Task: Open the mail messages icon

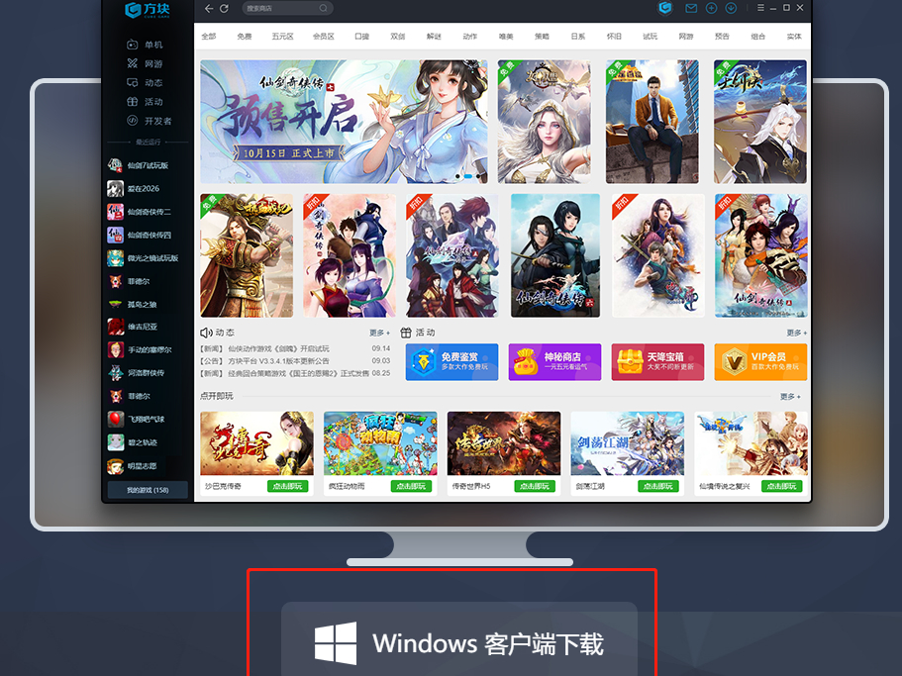Action: pyautogui.click(x=691, y=8)
